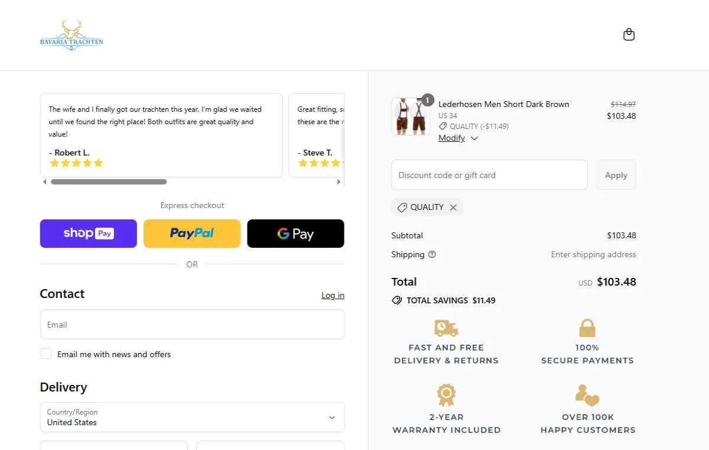This screenshot has width=709, height=450.
Task: Follow the Log in link
Action: (x=333, y=295)
